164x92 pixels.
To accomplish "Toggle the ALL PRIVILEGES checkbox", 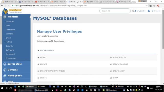I will [x=38, y=51].
